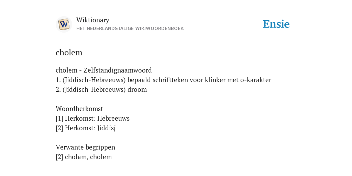Click the line '[1] Herkomst: Hebreeuws'

coord(92,119)
